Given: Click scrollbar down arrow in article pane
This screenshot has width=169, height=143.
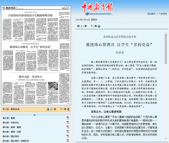Looking at the screenshot, I should coord(166,139).
